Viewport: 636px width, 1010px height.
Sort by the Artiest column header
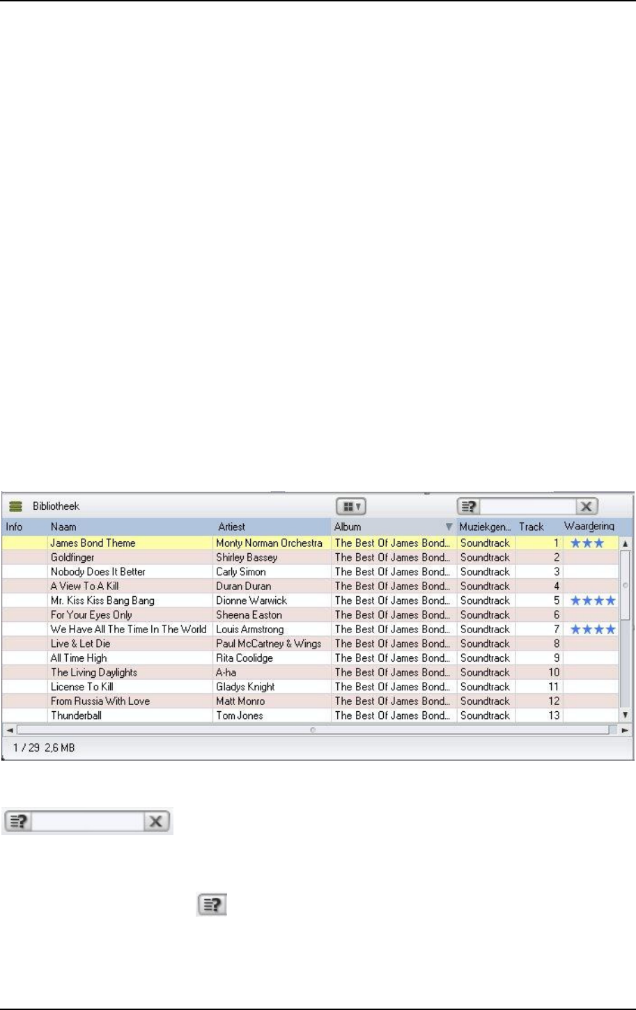tap(231, 527)
